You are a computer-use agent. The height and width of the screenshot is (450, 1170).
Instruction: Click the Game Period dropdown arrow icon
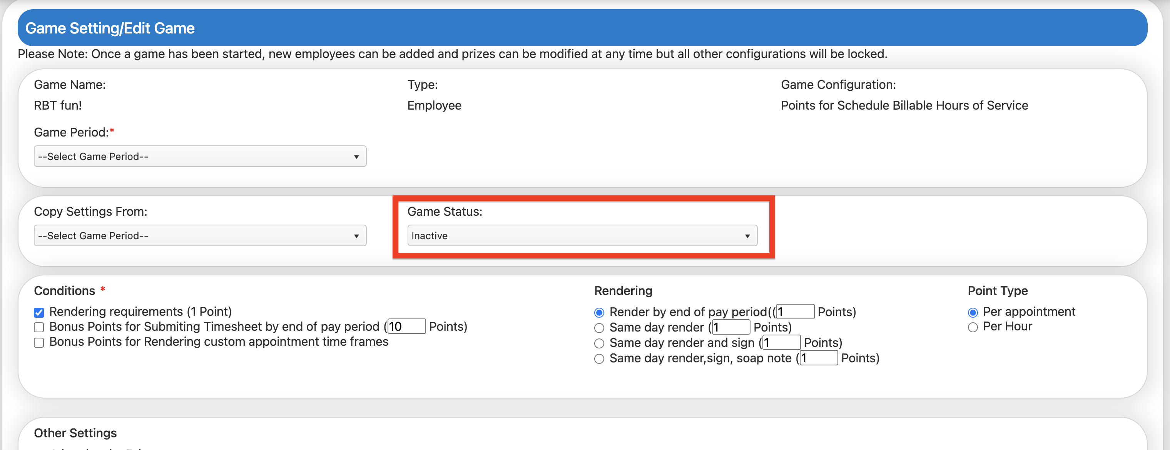tap(356, 157)
